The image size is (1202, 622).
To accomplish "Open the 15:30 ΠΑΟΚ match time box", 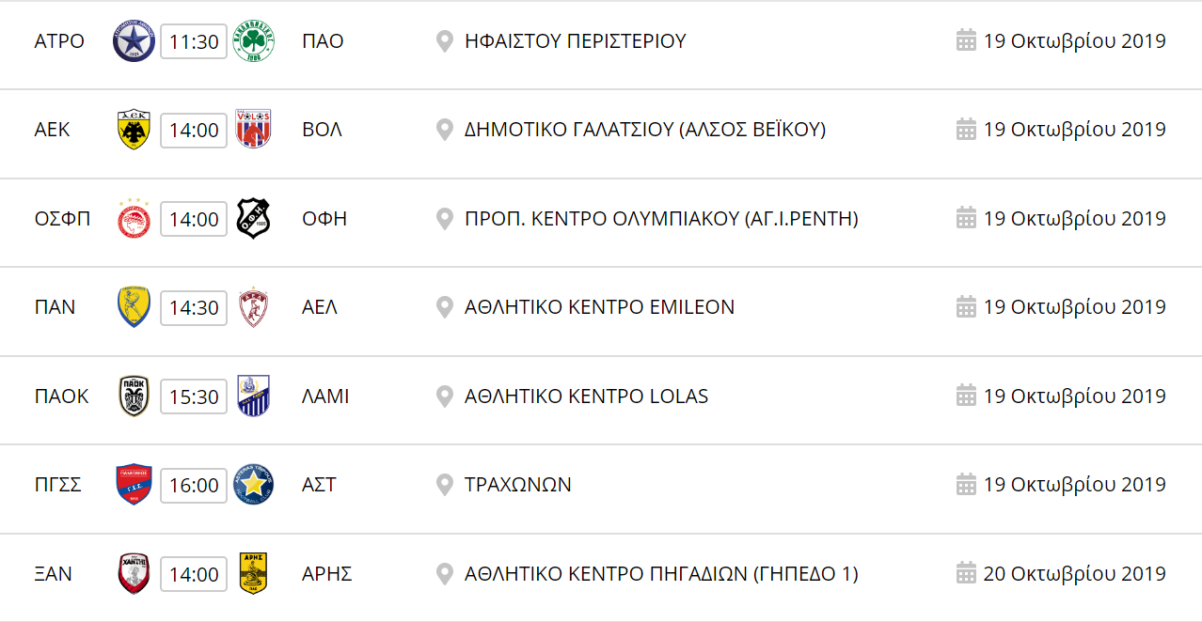I will pos(194,397).
